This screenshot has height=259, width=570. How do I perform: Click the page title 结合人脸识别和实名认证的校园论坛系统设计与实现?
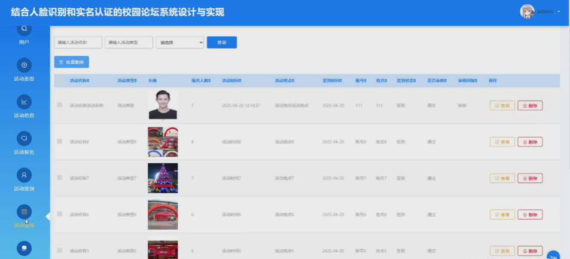click(x=117, y=12)
